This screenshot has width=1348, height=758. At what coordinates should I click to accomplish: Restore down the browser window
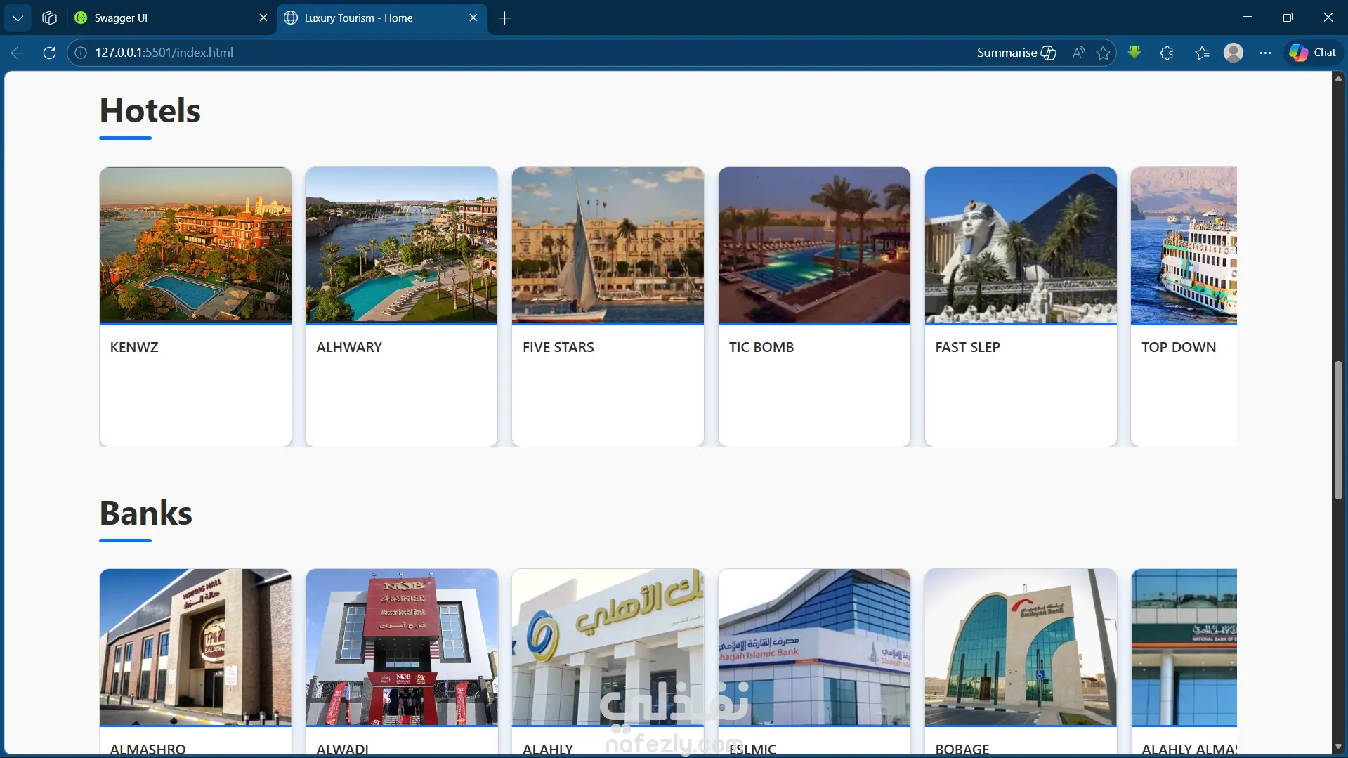point(1288,18)
